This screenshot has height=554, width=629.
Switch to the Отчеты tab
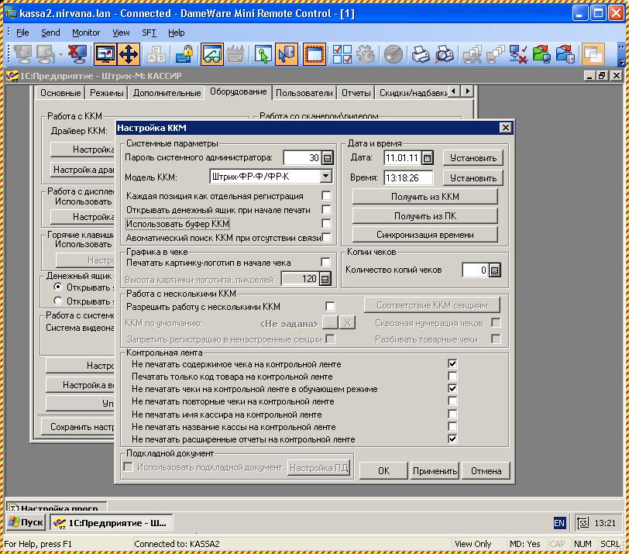tap(356, 93)
